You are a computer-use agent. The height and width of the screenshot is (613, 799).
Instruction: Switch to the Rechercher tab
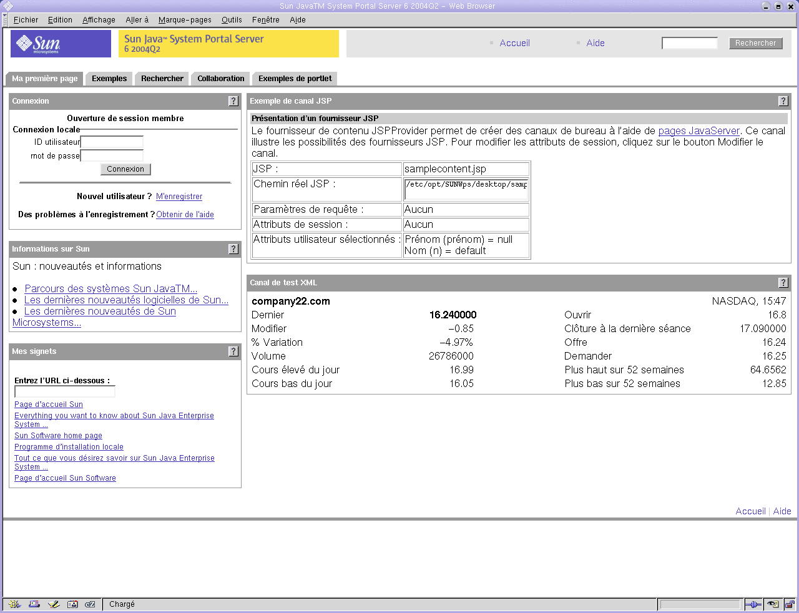click(x=162, y=79)
